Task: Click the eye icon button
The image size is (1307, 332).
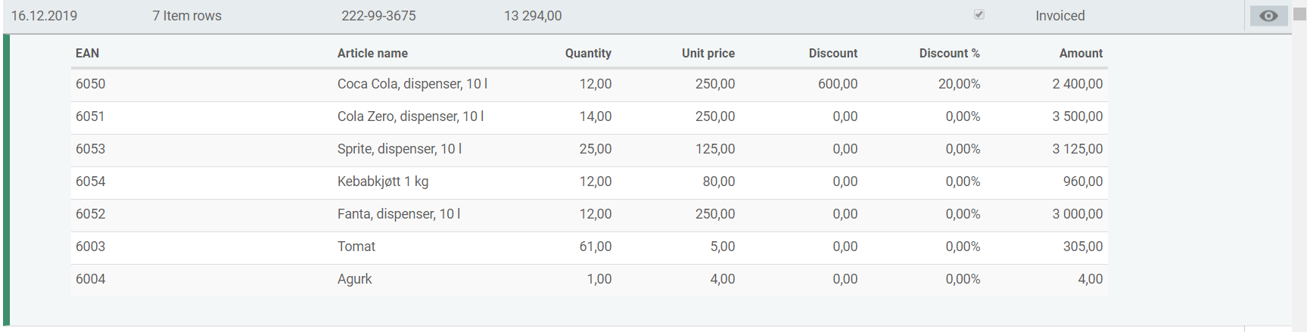Action: click(1268, 16)
